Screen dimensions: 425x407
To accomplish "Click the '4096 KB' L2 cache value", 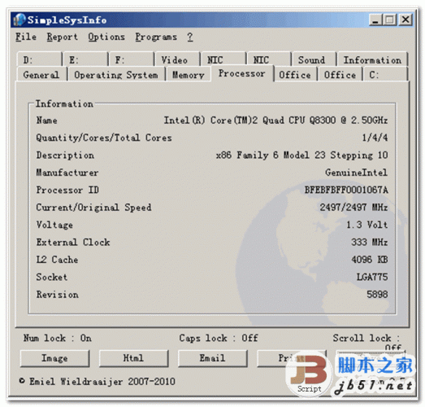I will [370, 260].
